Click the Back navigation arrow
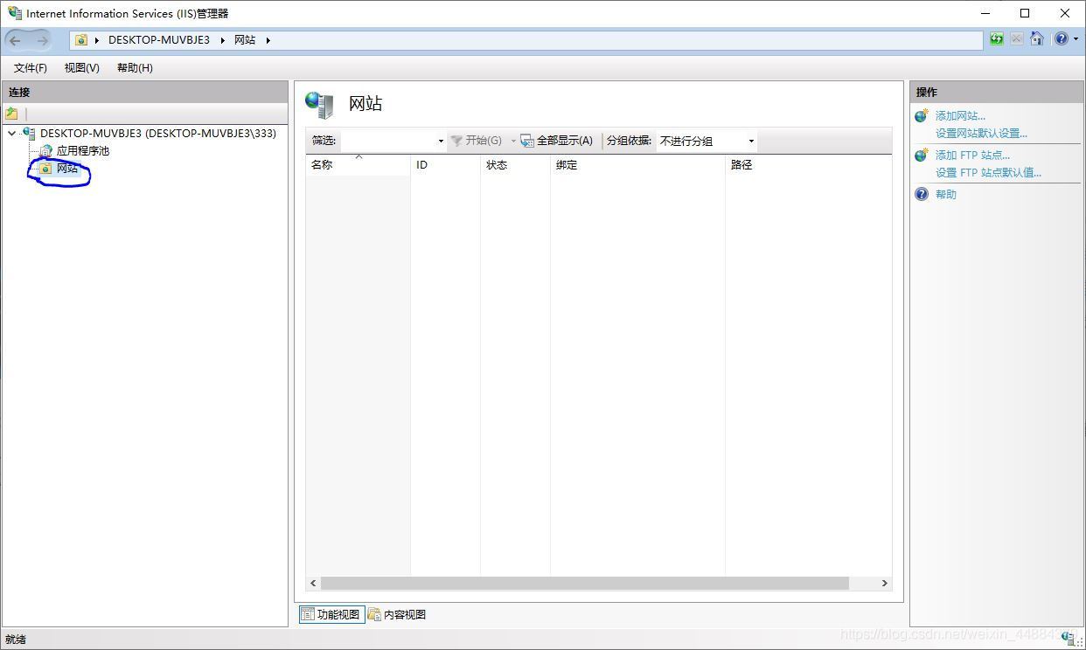Screen dimensions: 1086x650 point(15,40)
